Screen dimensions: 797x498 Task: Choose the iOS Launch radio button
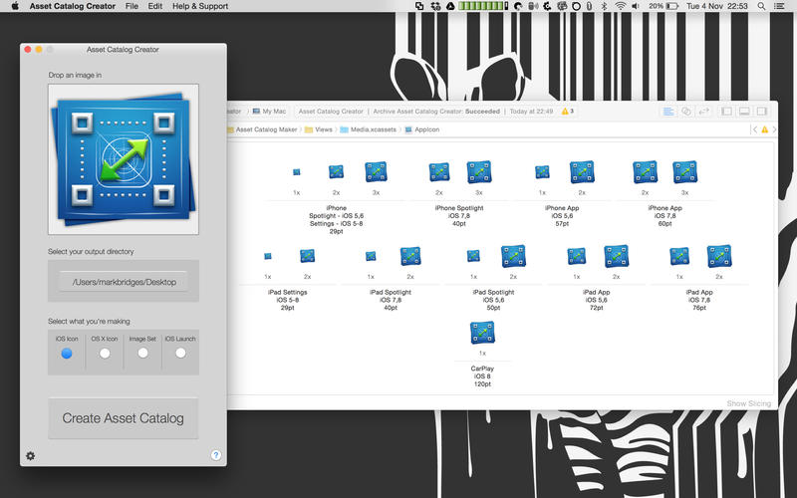point(180,353)
